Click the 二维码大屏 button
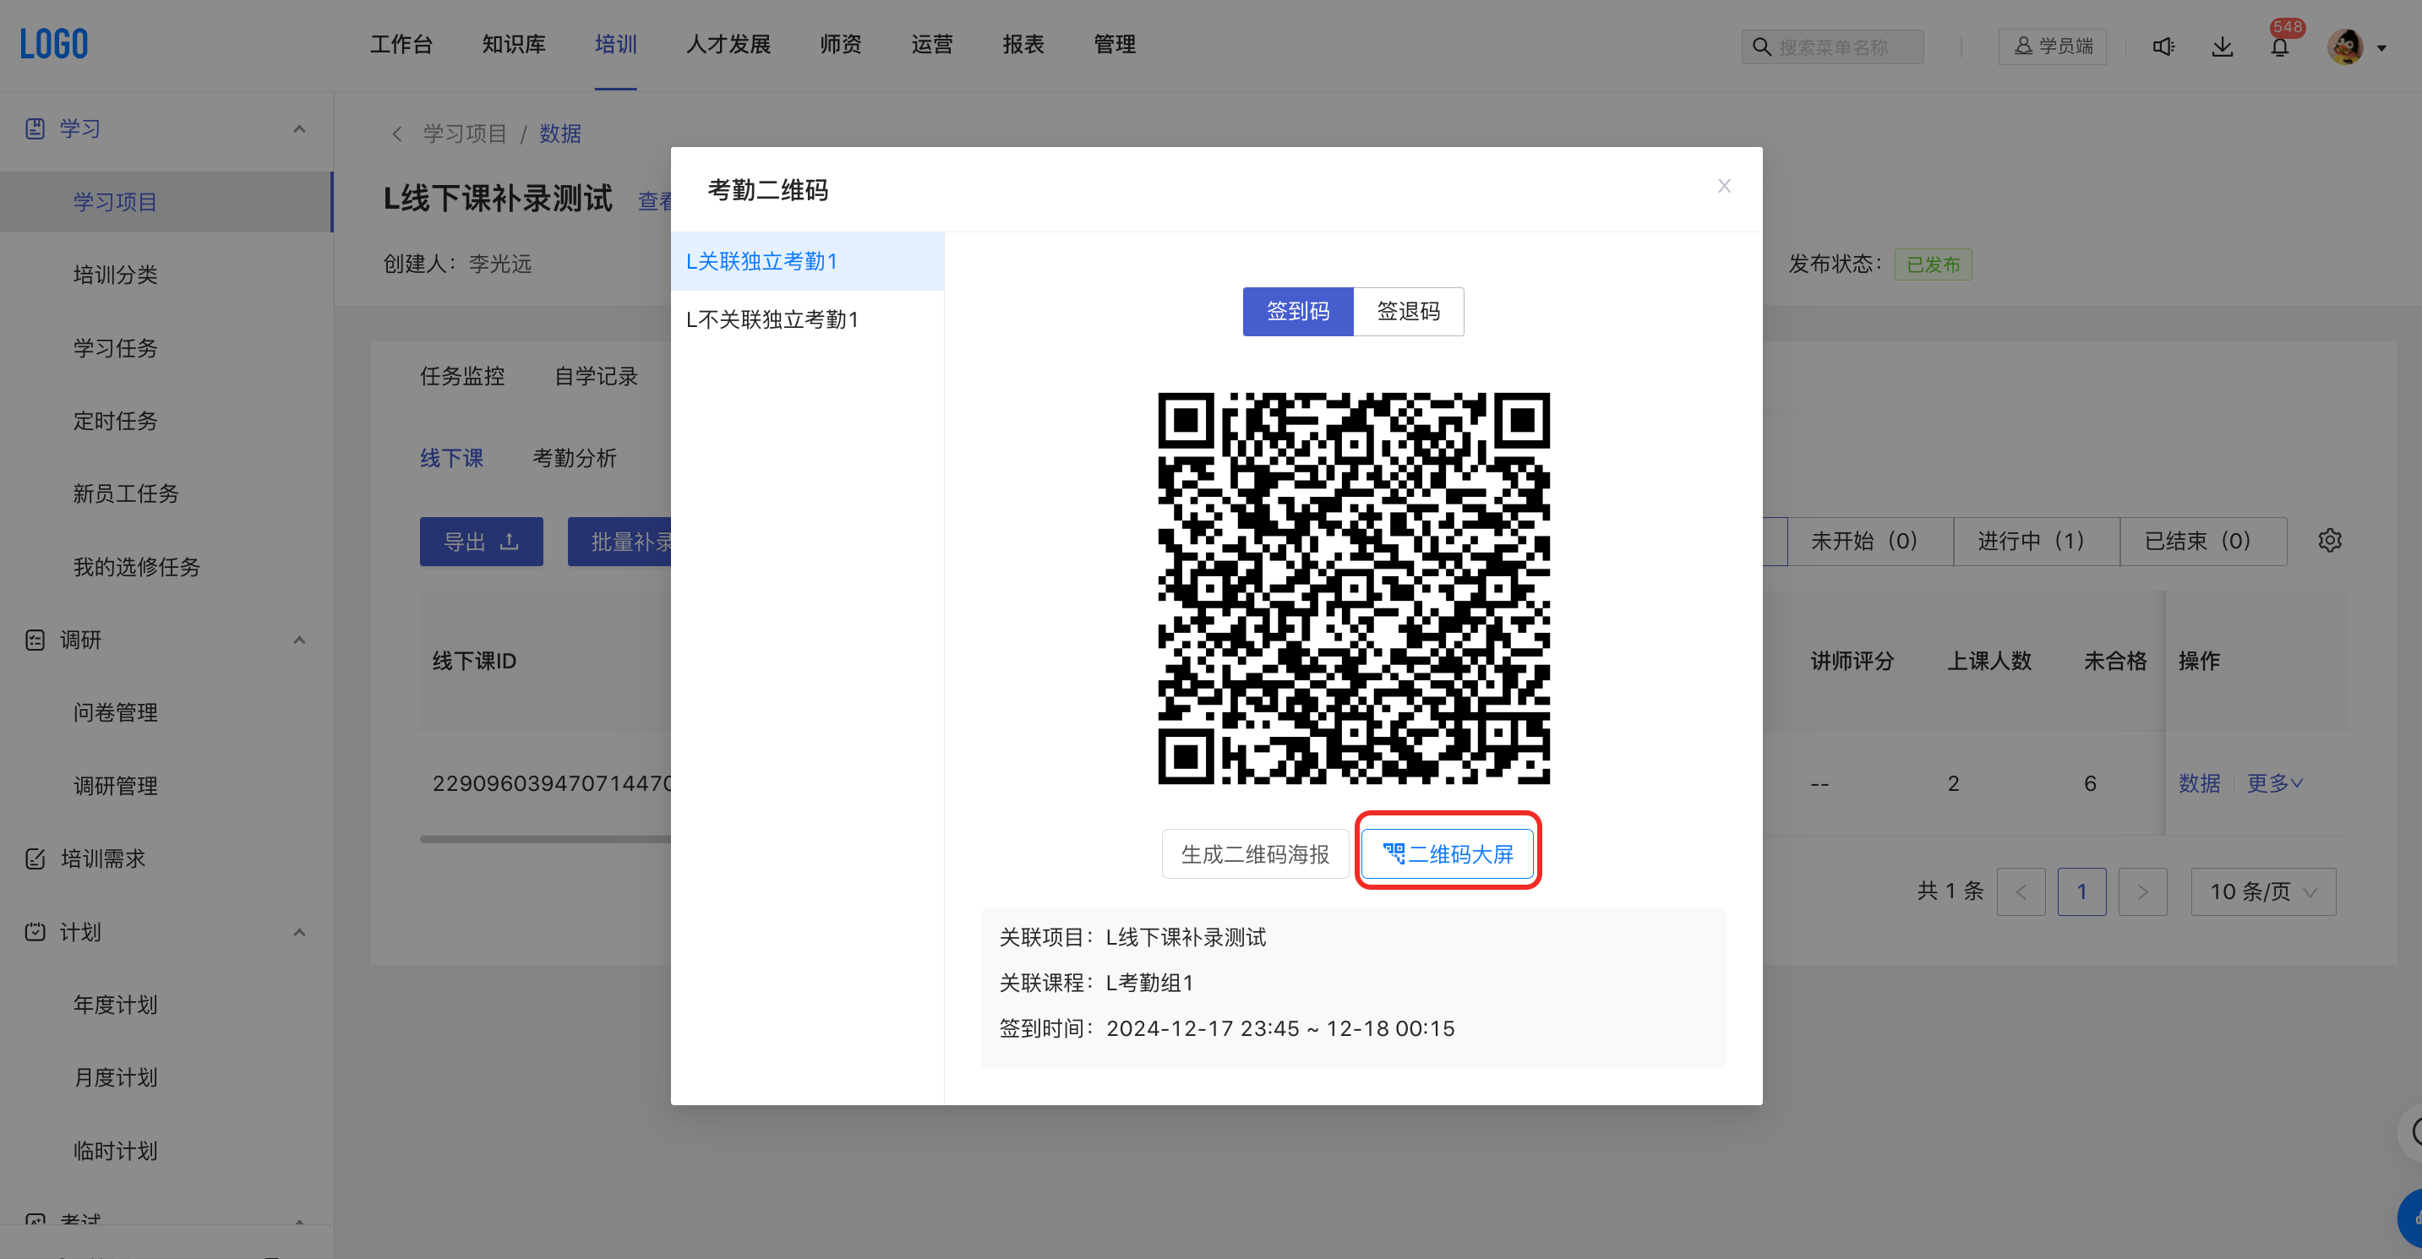This screenshot has width=2422, height=1259. [x=1448, y=853]
